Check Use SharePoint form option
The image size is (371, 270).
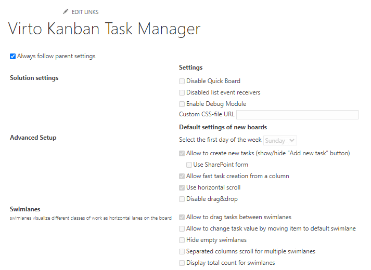(x=189, y=165)
